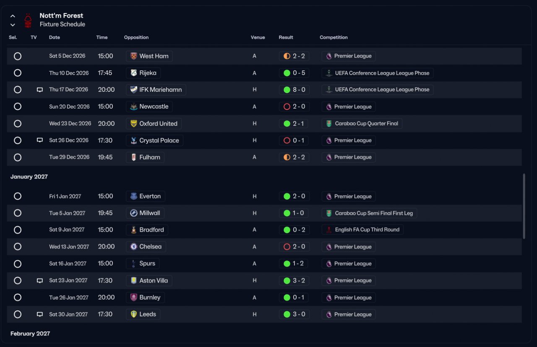Click the vertical scrollbar of fixture list

coord(524,206)
